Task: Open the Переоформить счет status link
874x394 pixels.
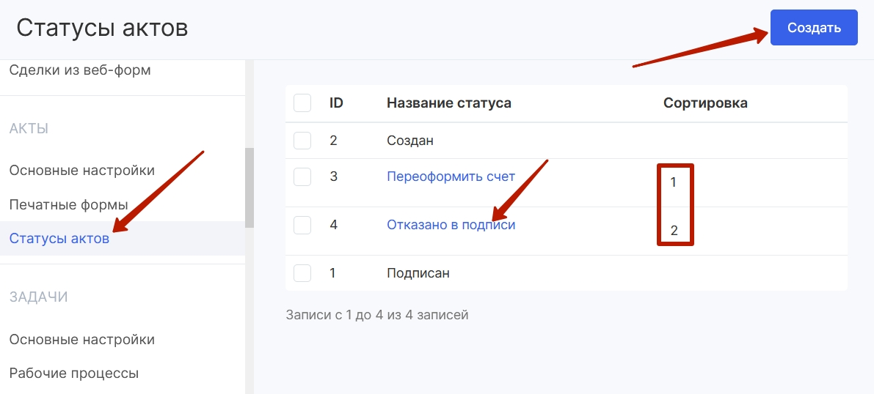Action: tap(451, 176)
